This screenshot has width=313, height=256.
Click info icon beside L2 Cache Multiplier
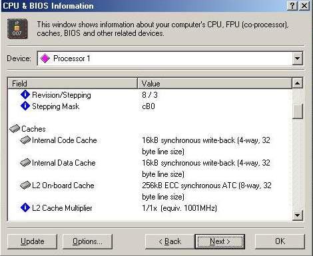pyautogui.click(x=25, y=207)
